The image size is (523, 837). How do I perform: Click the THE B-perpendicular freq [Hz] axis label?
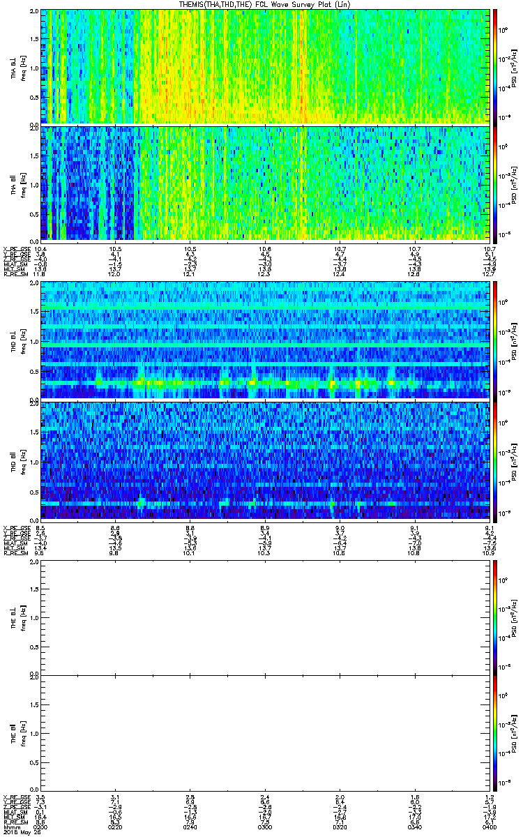click(22, 617)
